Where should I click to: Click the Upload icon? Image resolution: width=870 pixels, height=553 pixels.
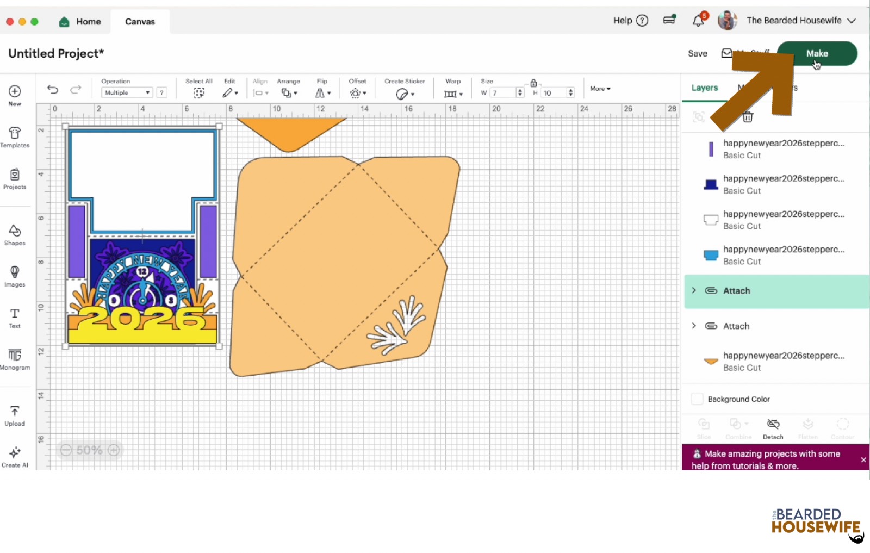[x=15, y=415]
